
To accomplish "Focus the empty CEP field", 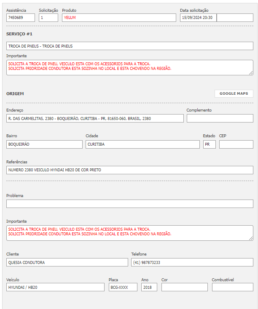I will (x=236, y=144).
